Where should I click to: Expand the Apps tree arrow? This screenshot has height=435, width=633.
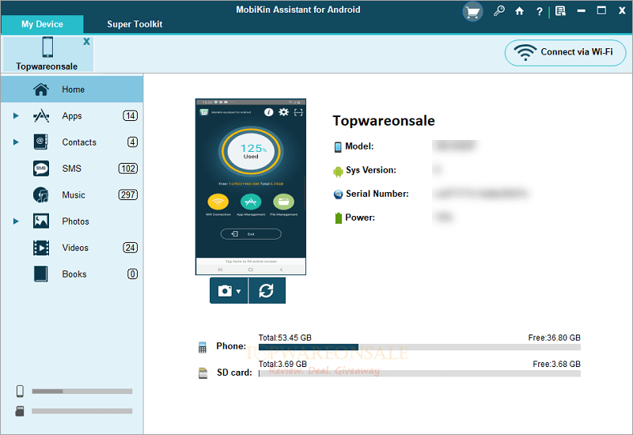tap(16, 115)
